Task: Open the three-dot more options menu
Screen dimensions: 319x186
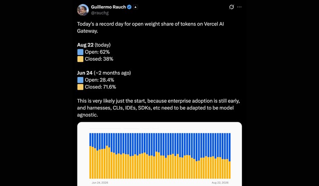Action: point(239,7)
